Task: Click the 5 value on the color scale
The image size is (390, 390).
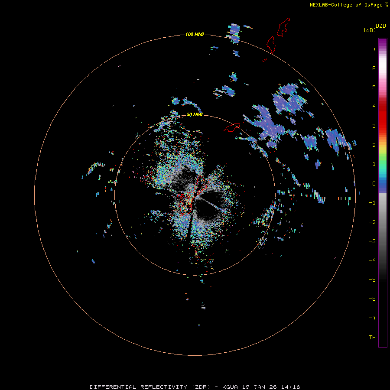Action: [x=374, y=87]
